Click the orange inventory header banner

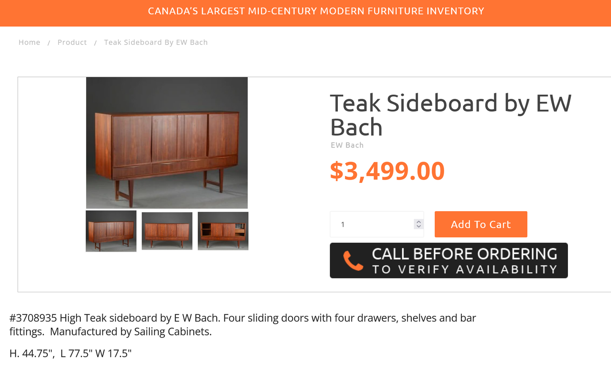click(305, 11)
